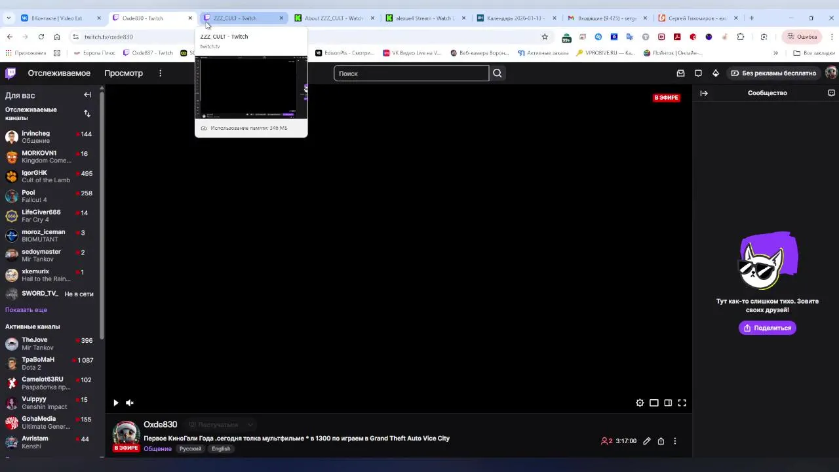This screenshot has height=472, width=839.
Task: Open sedoymaster channel in sidebar
Action: click(x=50, y=255)
